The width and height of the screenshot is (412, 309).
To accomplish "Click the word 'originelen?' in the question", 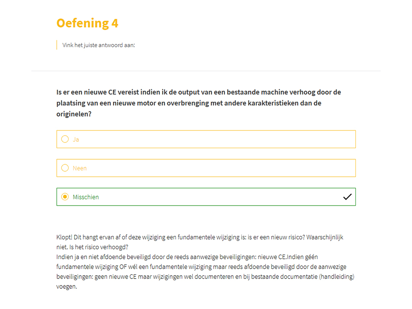I will click(74, 114).
